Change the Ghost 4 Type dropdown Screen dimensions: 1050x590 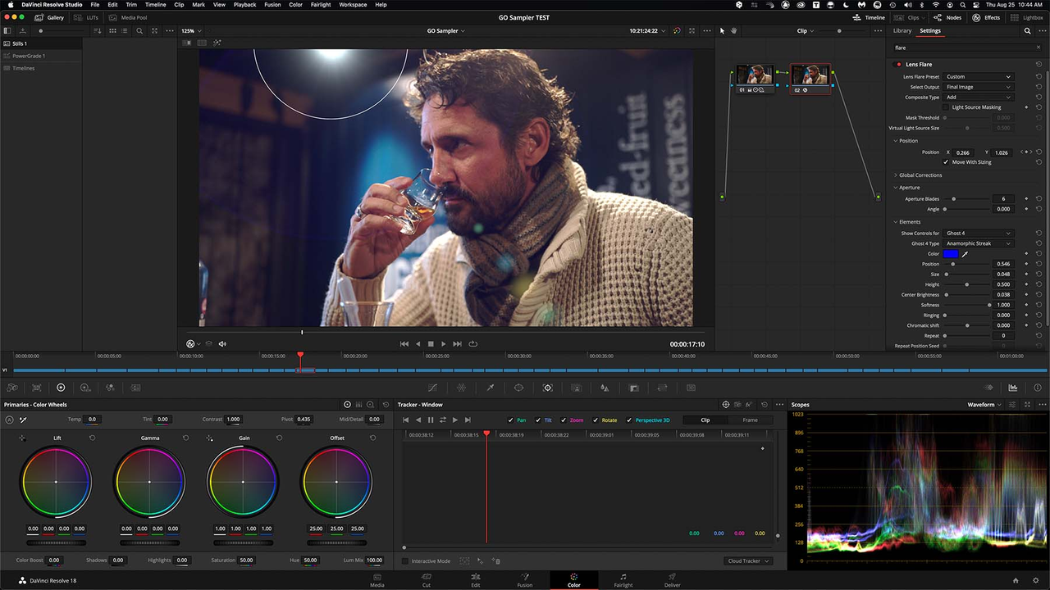click(980, 243)
